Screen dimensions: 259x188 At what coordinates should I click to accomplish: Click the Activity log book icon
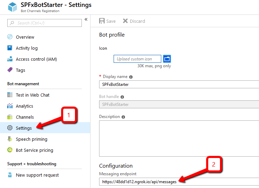point(10,48)
